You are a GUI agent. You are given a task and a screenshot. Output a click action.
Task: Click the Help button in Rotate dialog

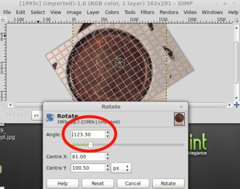(63, 183)
